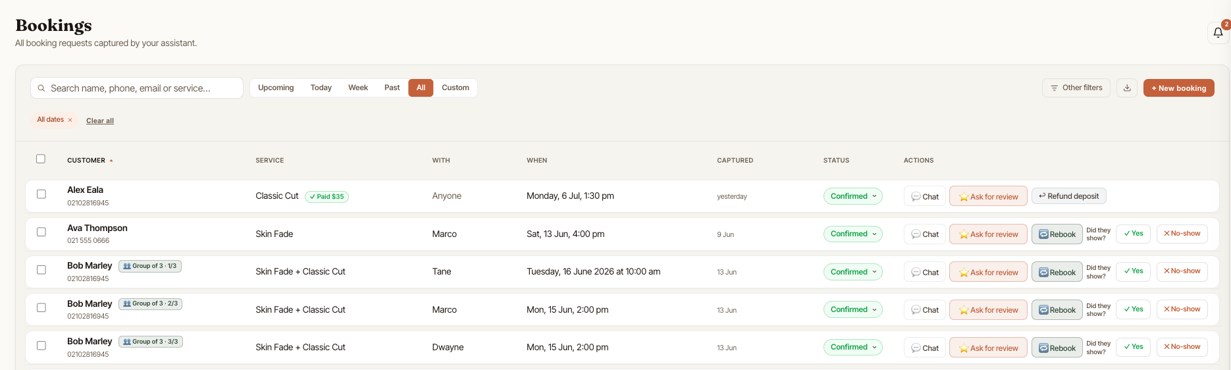Switch to the Past tab
1231x370 pixels.
(392, 88)
